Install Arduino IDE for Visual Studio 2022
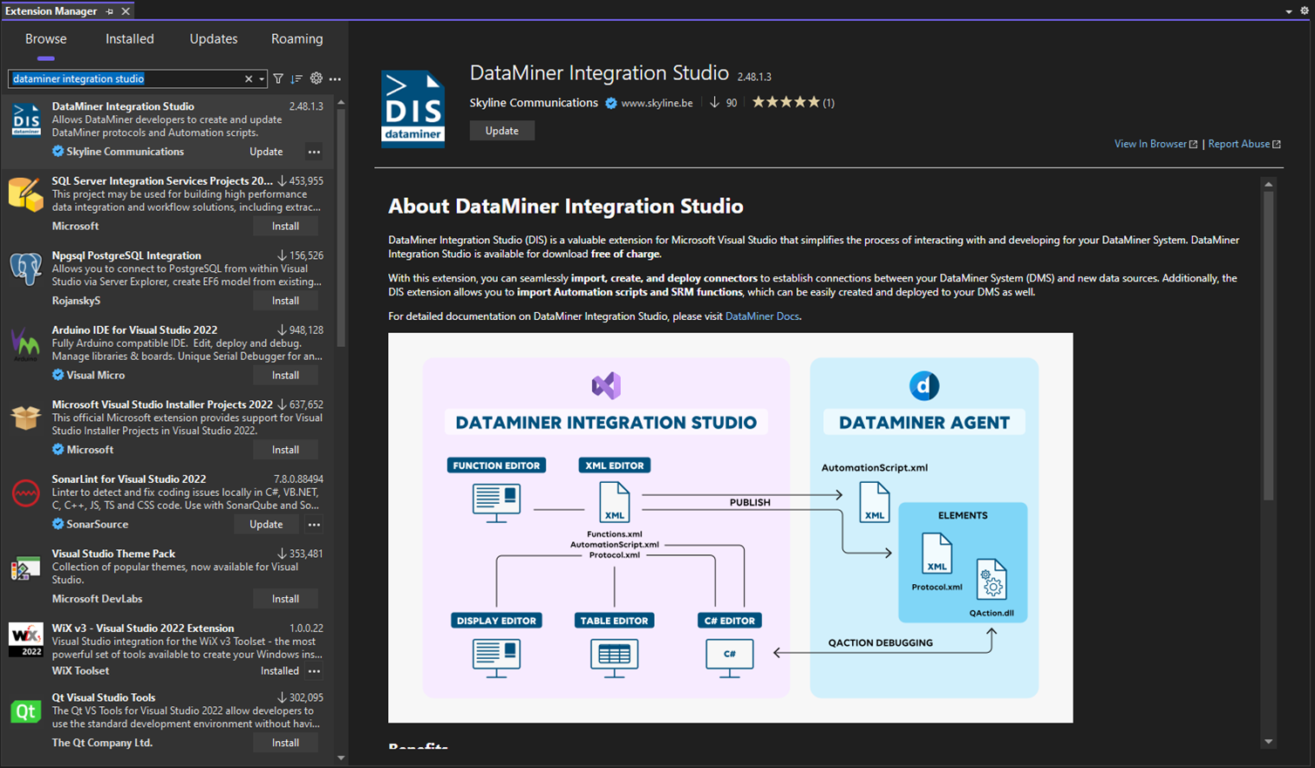 click(x=285, y=376)
